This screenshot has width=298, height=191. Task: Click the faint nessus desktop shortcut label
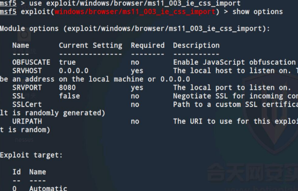click(x=24, y=140)
